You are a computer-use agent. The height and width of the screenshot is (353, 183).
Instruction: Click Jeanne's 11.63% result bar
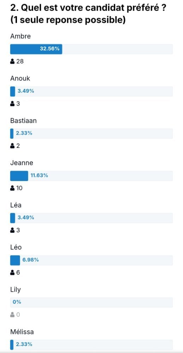[x=91, y=176]
